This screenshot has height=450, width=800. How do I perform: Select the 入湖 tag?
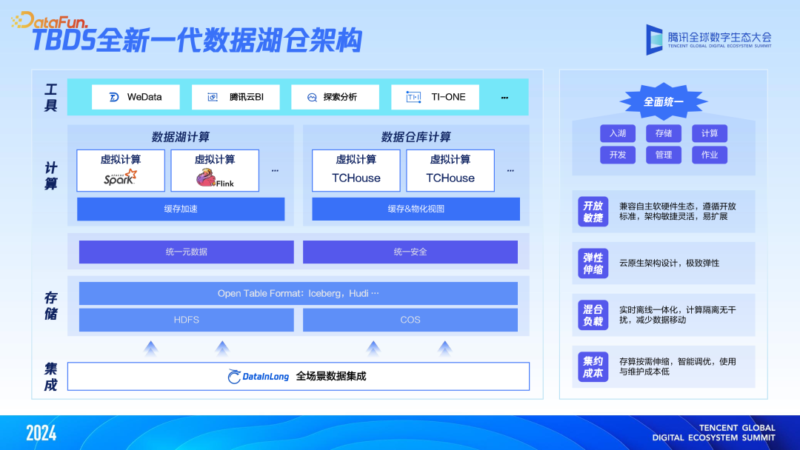(x=618, y=133)
